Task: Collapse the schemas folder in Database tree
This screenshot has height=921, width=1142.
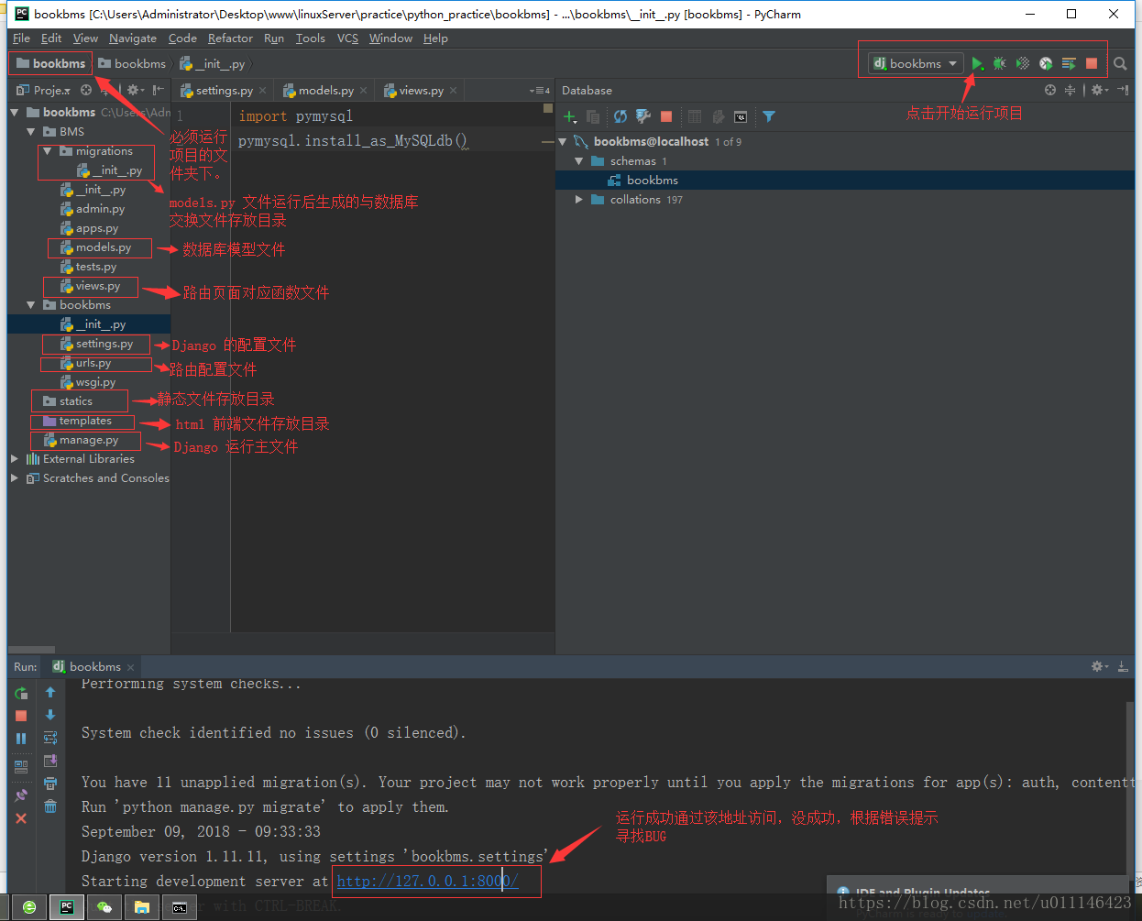Action: pyautogui.click(x=579, y=160)
